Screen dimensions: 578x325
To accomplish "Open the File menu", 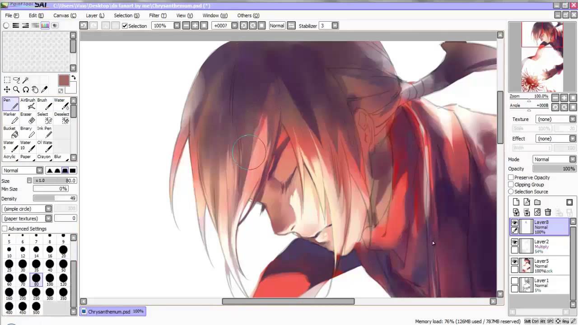I will click(12, 15).
